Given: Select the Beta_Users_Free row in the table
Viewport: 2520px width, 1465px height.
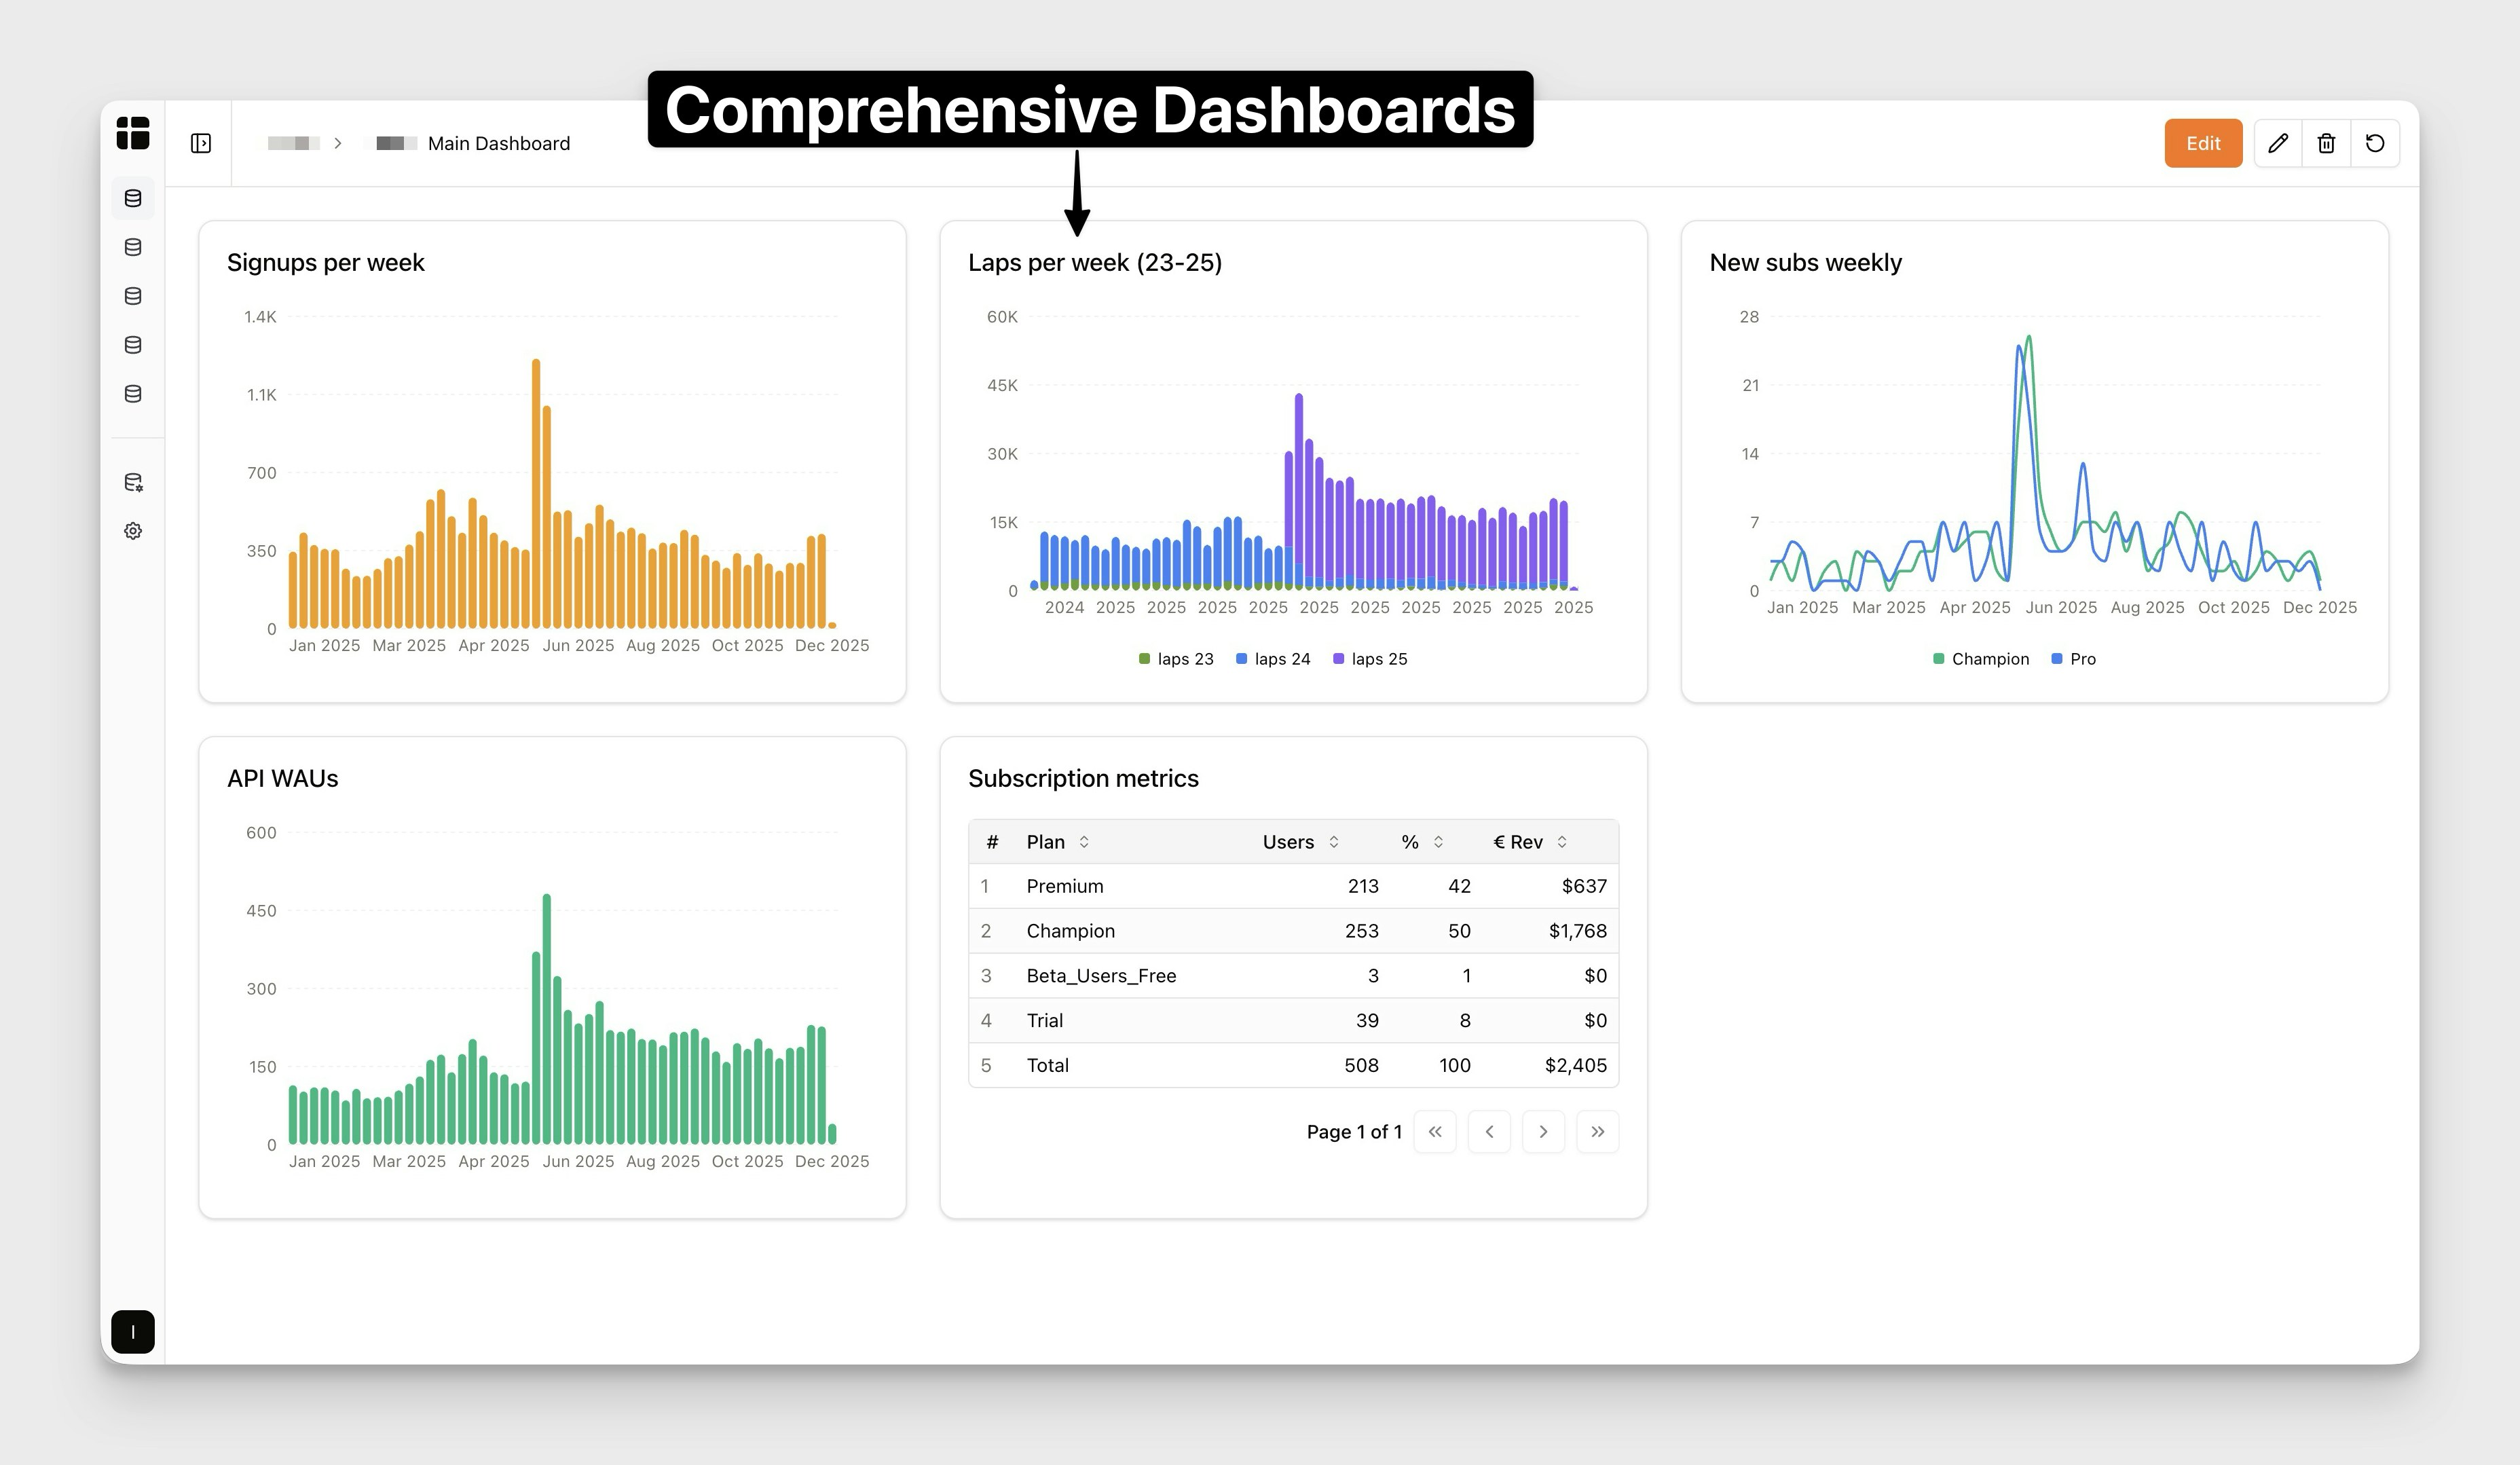Looking at the screenshot, I should [1101, 975].
